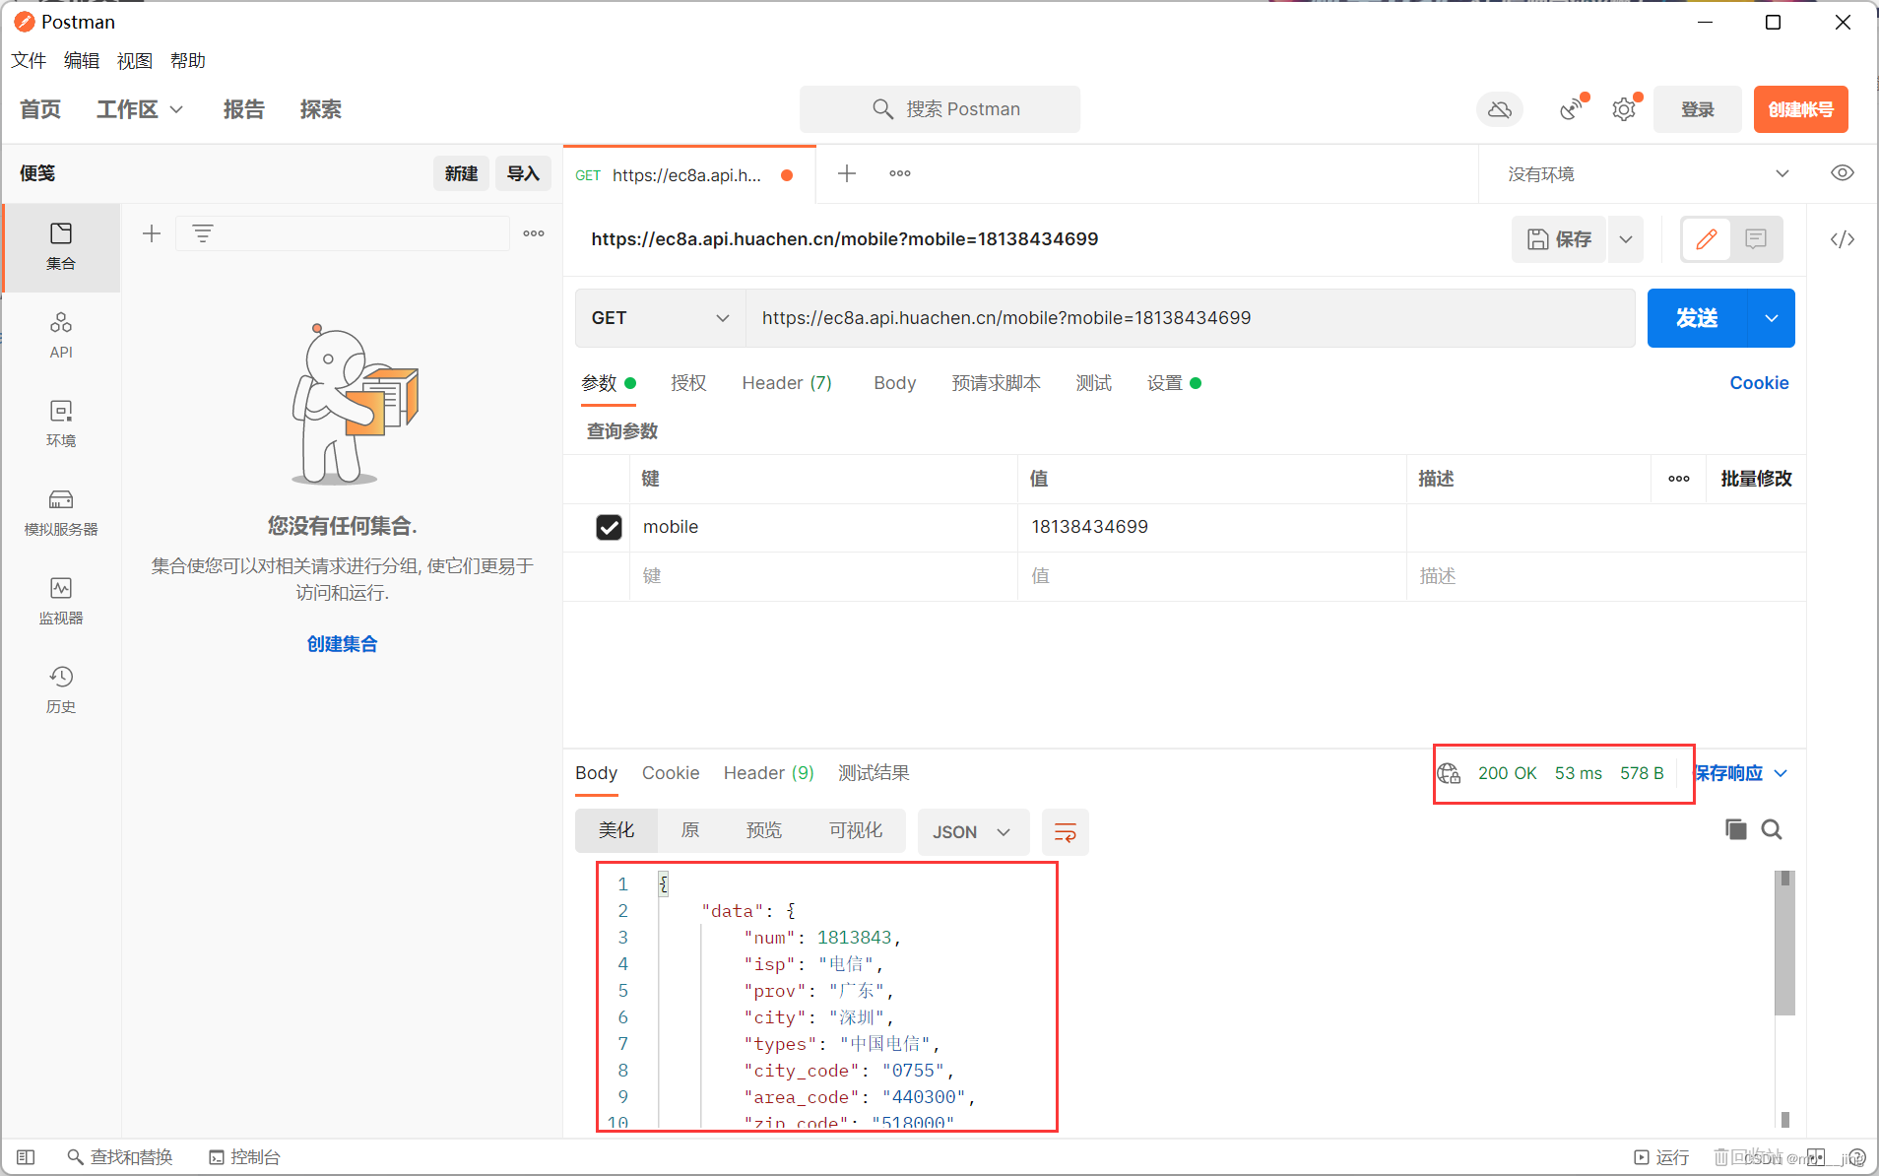Toggle the response line wrap icon
Viewport: 1879px width, 1176px height.
(x=1066, y=832)
